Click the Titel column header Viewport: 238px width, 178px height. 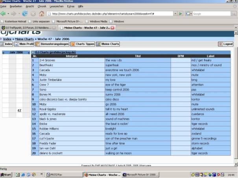point(138,56)
